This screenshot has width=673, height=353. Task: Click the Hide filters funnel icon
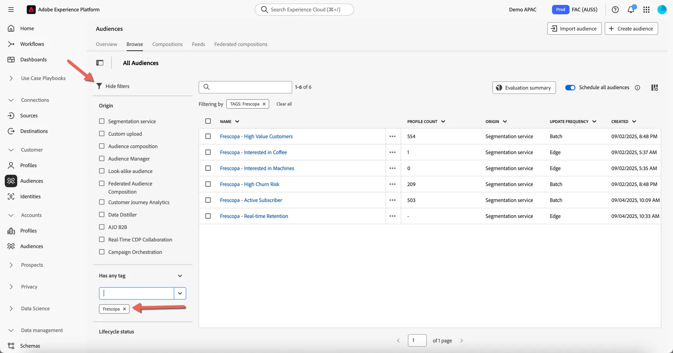(x=99, y=86)
